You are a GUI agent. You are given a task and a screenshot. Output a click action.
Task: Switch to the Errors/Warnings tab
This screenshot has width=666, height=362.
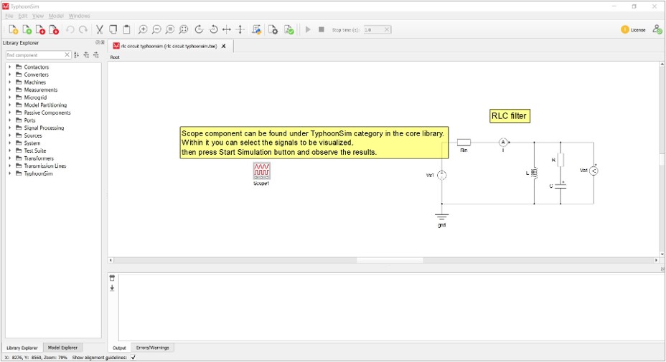(x=154, y=348)
